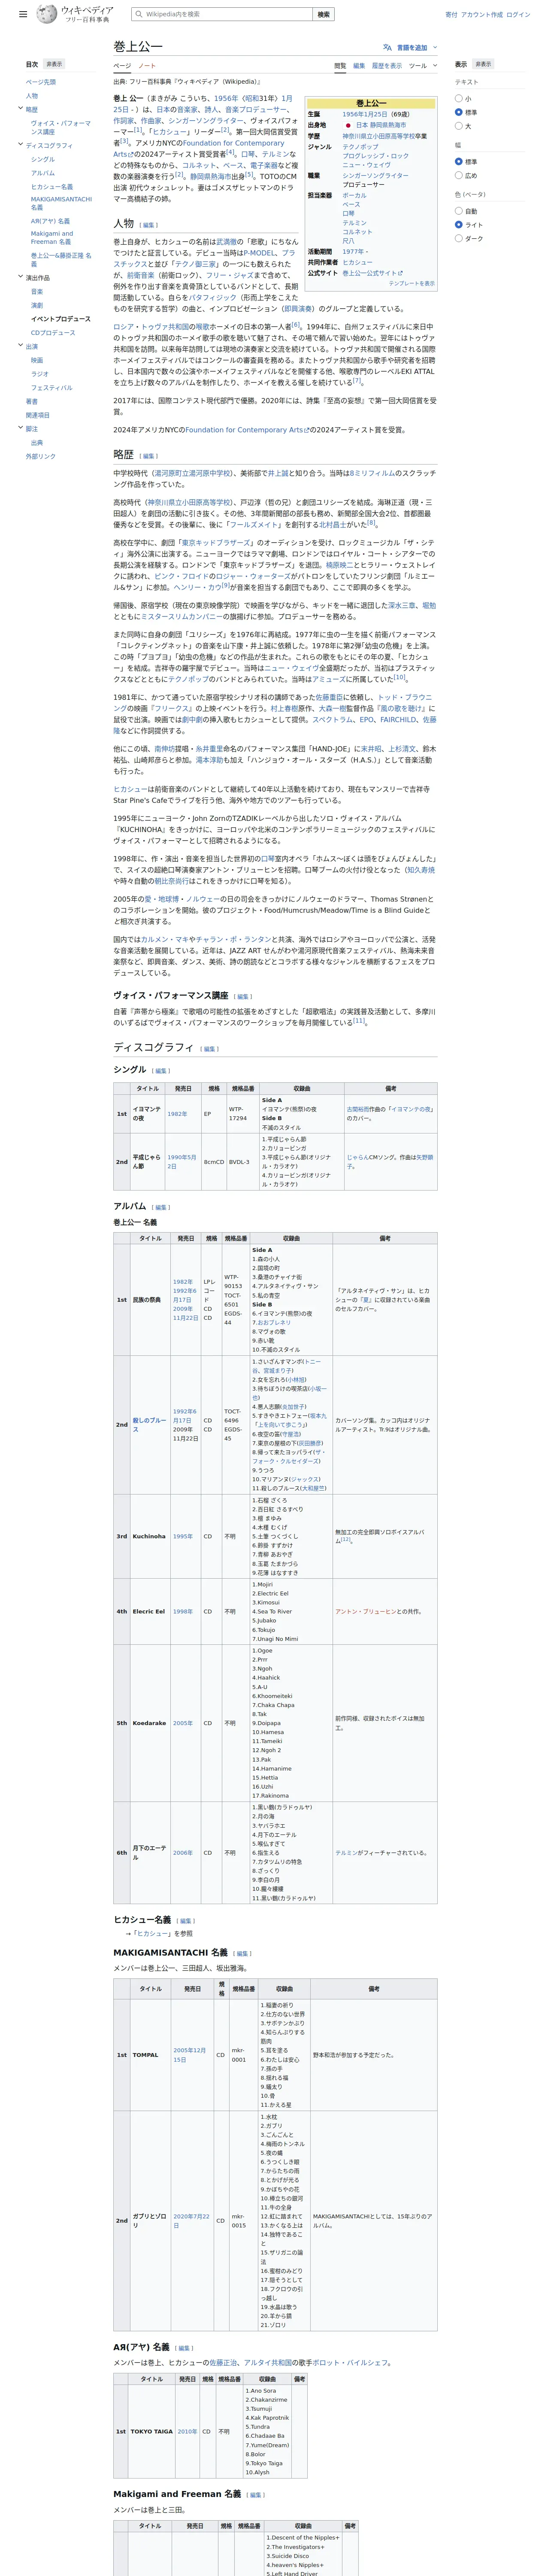The image size is (551, 2576).
Task: Collapse the 出演 section in contents
Action: tap(20, 346)
